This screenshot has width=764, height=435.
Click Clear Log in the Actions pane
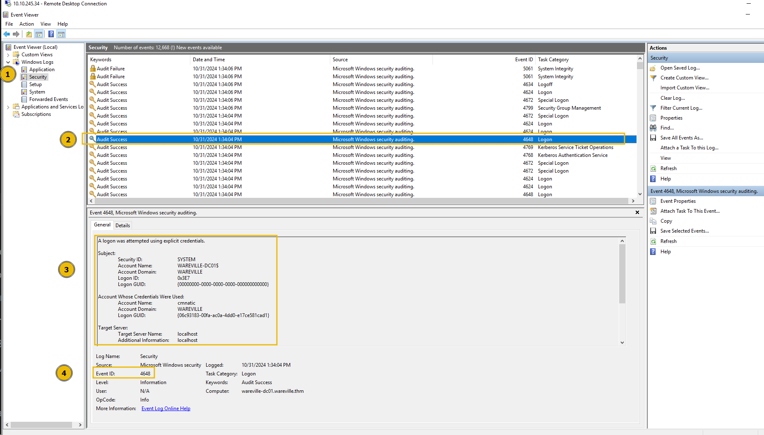pos(673,98)
